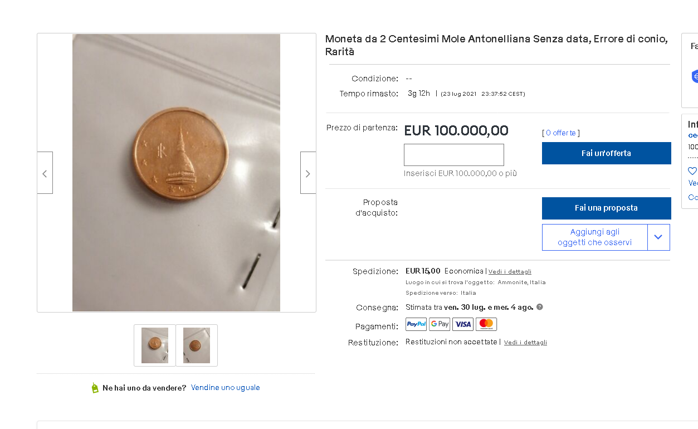
Task: Click the delivery estimate help question mark icon
Action: (x=539, y=307)
